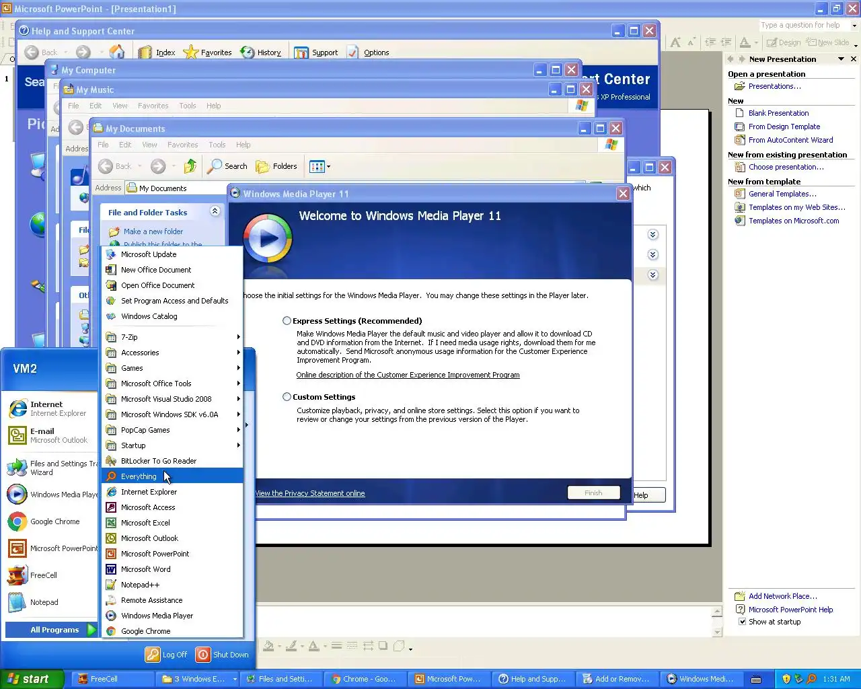This screenshot has height=689, width=861.
Task: Open the Type a question dropdown arrow
Action: (x=854, y=26)
